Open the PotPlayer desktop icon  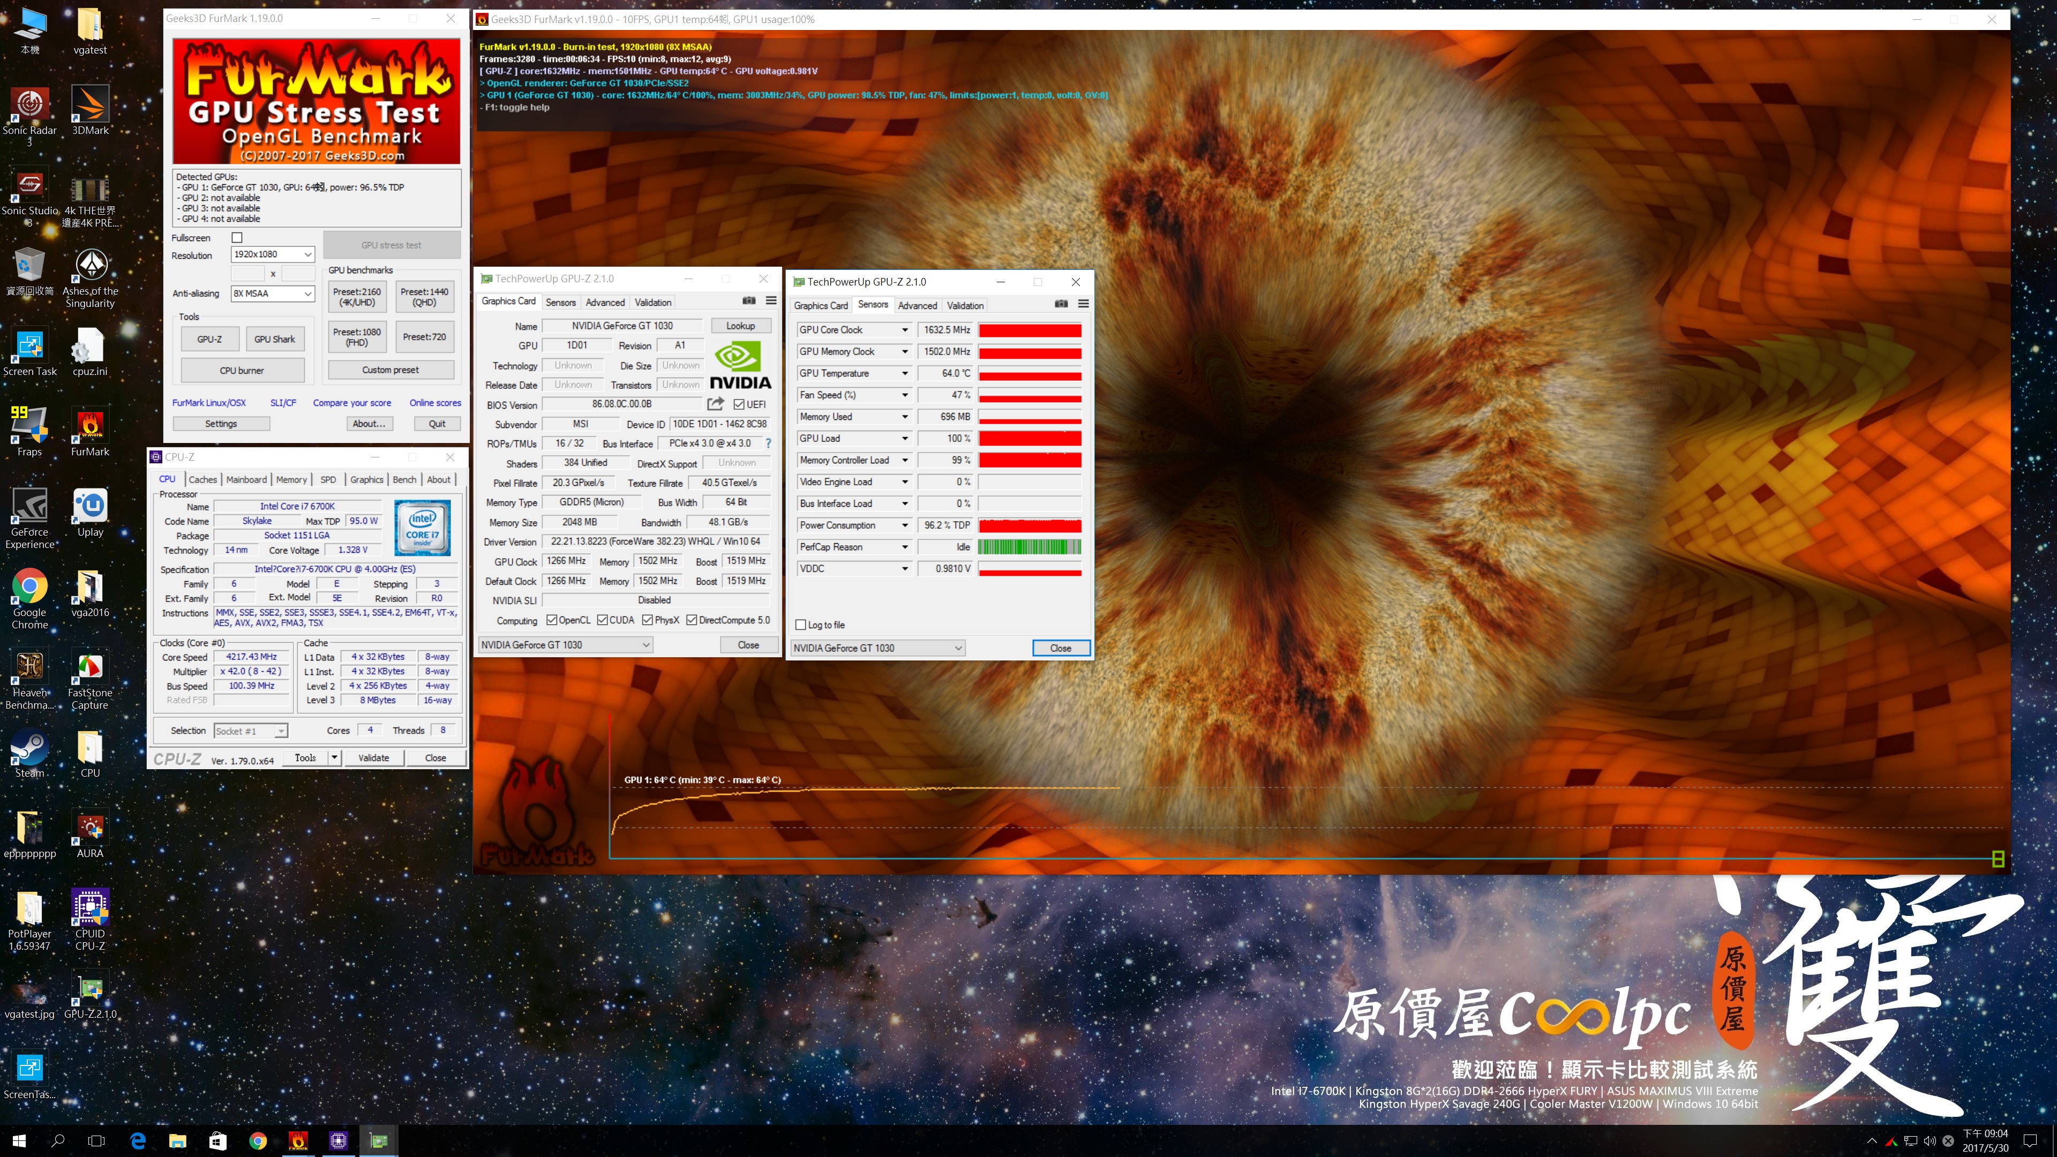point(29,920)
